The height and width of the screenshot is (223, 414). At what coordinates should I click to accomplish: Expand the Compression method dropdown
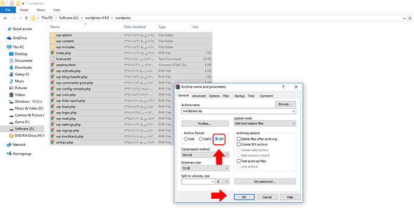coord(205,154)
